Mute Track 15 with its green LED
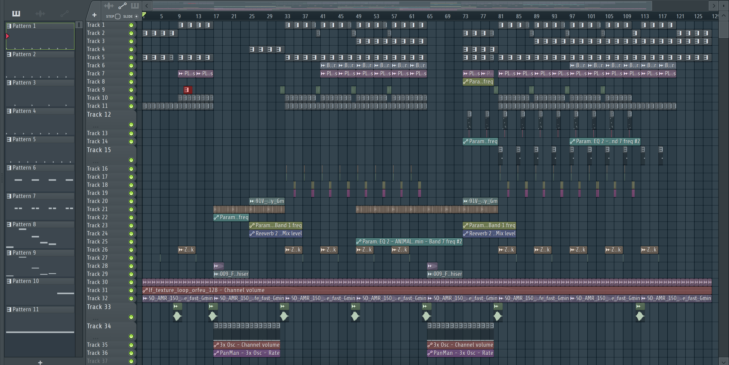This screenshot has width=729, height=365. 131,160
